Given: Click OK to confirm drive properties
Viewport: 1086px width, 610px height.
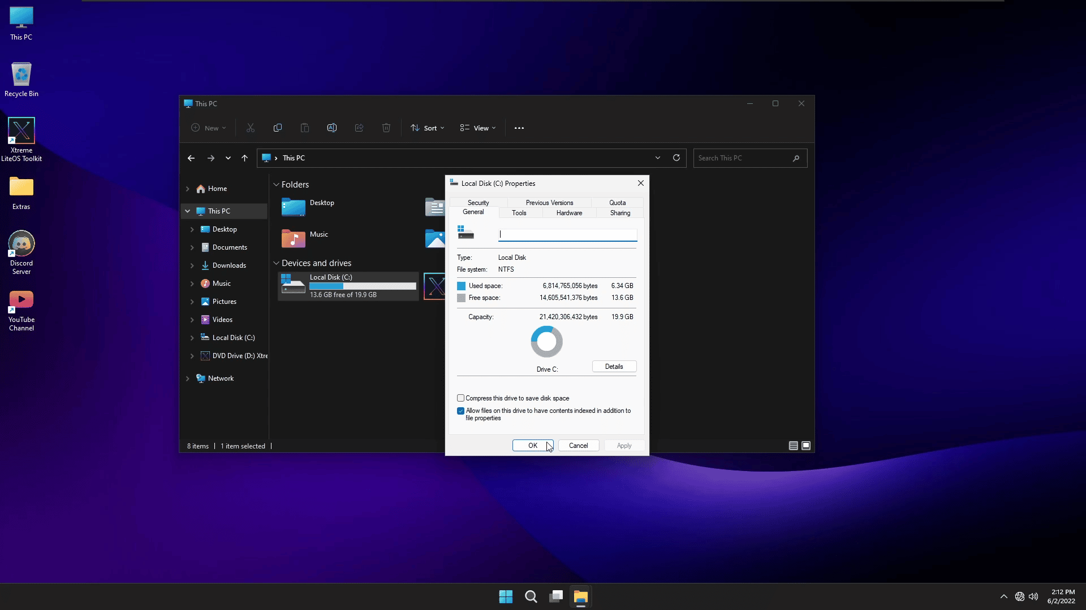Looking at the screenshot, I should pyautogui.click(x=533, y=446).
